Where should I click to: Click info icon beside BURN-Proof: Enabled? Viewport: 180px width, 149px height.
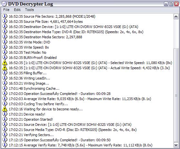tap(5, 58)
